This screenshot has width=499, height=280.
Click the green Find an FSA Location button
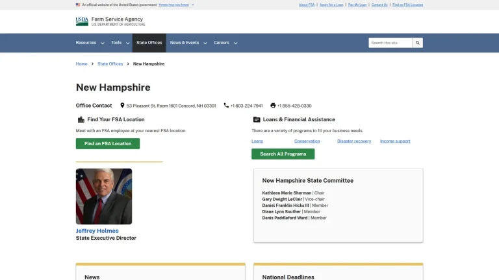tap(108, 143)
